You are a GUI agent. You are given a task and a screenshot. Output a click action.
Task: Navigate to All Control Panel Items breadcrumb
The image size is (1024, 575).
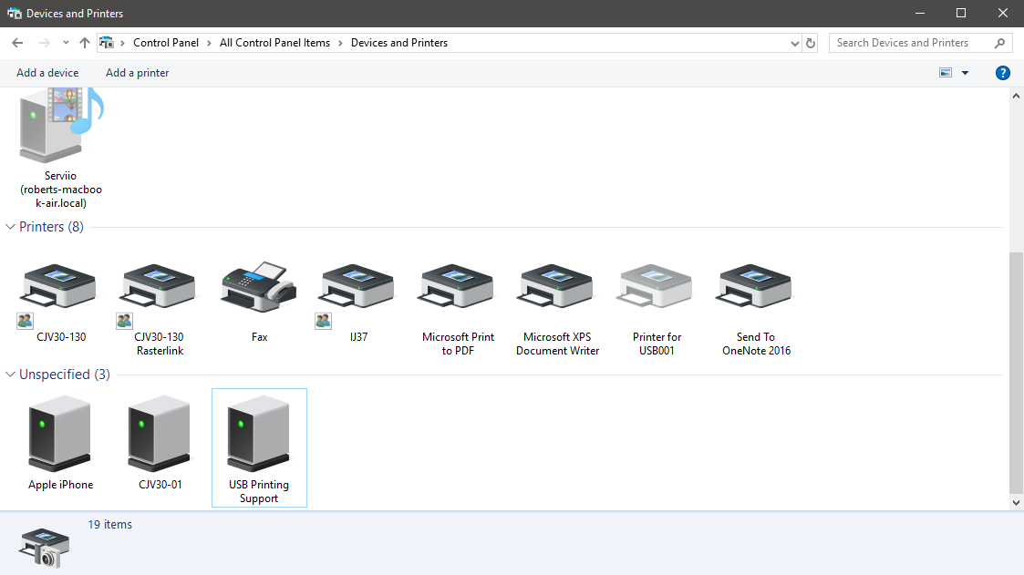click(275, 43)
